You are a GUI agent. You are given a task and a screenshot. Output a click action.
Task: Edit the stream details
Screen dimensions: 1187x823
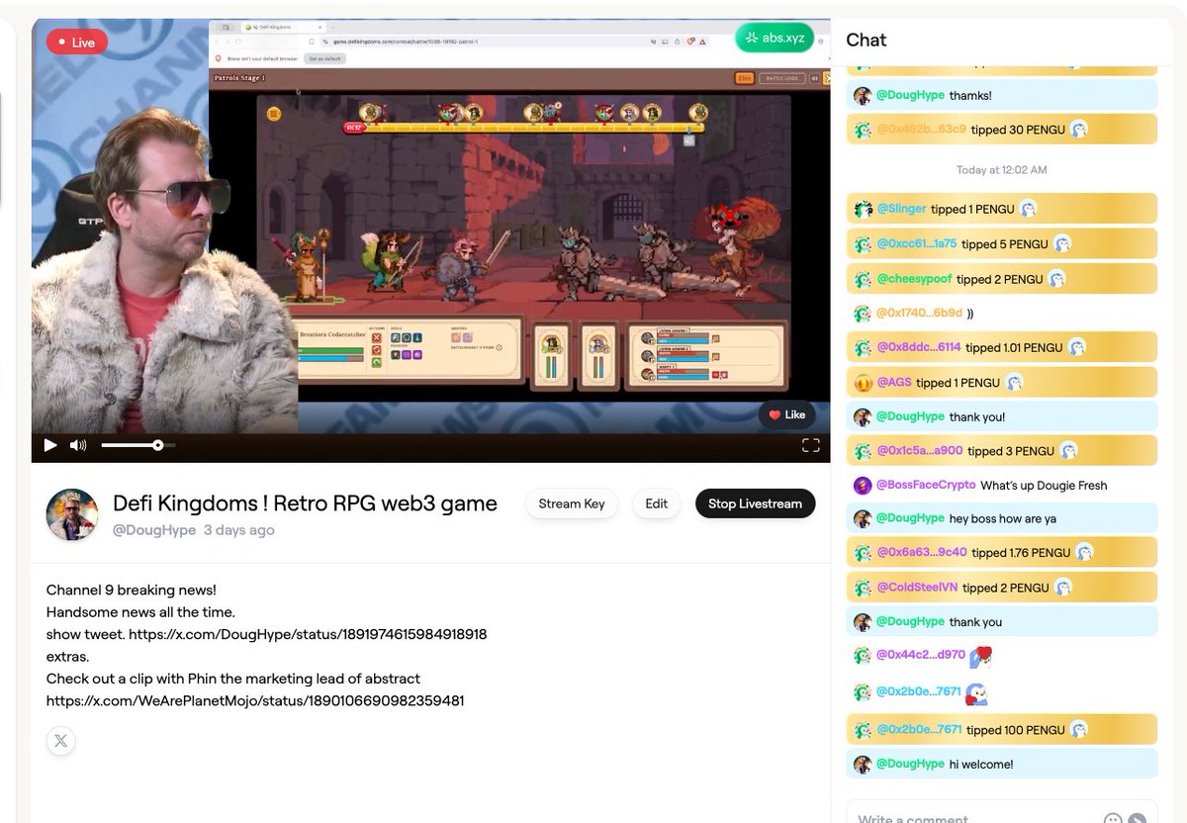point(657,503)
